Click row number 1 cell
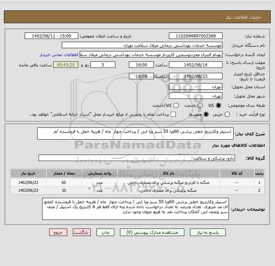This screenshot has height=266, width=275. (x=259, y=182)
